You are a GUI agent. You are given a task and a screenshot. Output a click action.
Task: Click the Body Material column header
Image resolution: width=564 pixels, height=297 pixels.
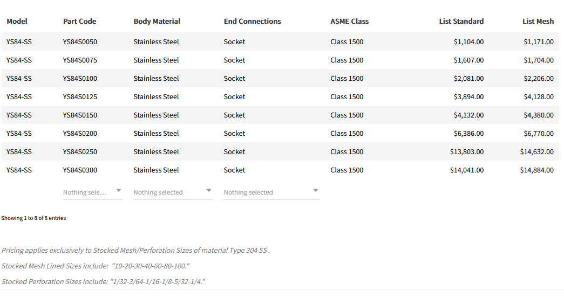157,22
